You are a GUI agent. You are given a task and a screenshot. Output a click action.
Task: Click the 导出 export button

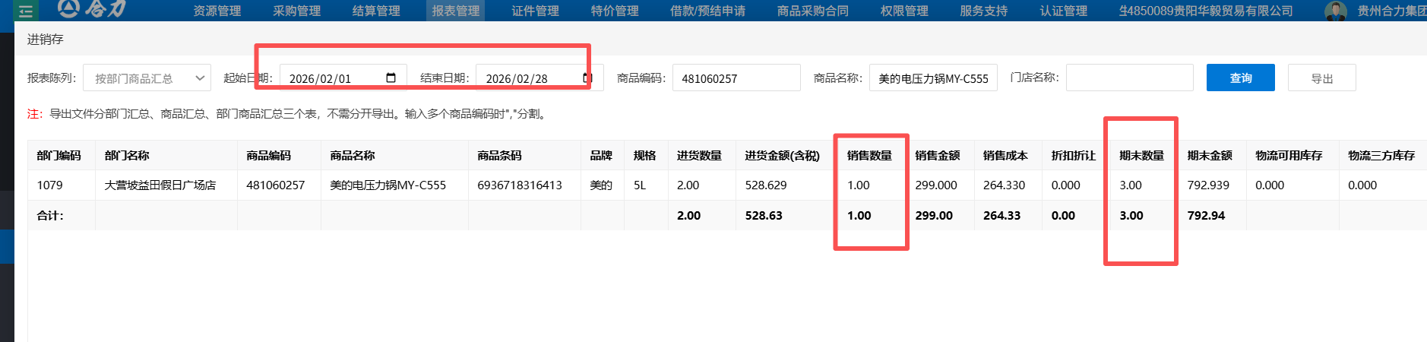click(1321, 78)
